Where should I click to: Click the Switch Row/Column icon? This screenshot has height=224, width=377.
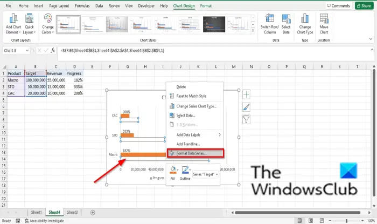(269, 18)
